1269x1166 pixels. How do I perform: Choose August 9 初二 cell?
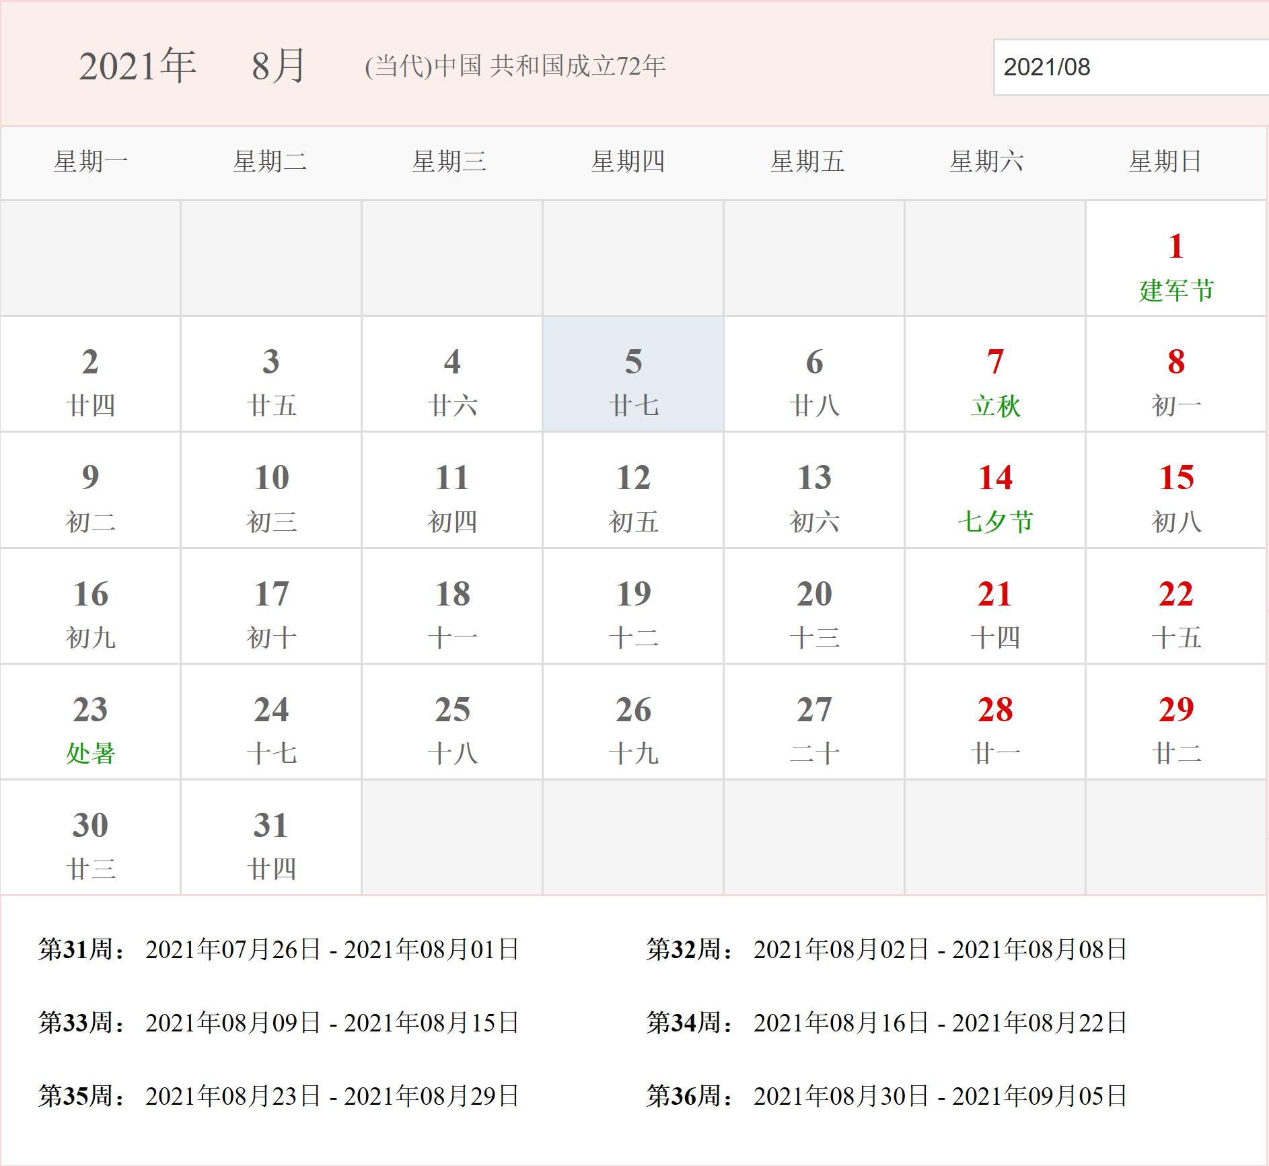coord(90,490)
